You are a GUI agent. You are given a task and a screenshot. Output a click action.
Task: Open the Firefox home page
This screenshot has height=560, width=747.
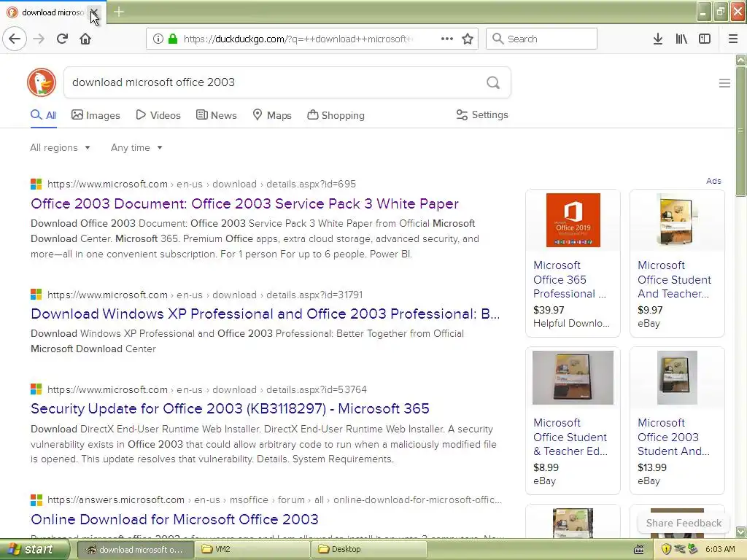(x=85, y=39)
